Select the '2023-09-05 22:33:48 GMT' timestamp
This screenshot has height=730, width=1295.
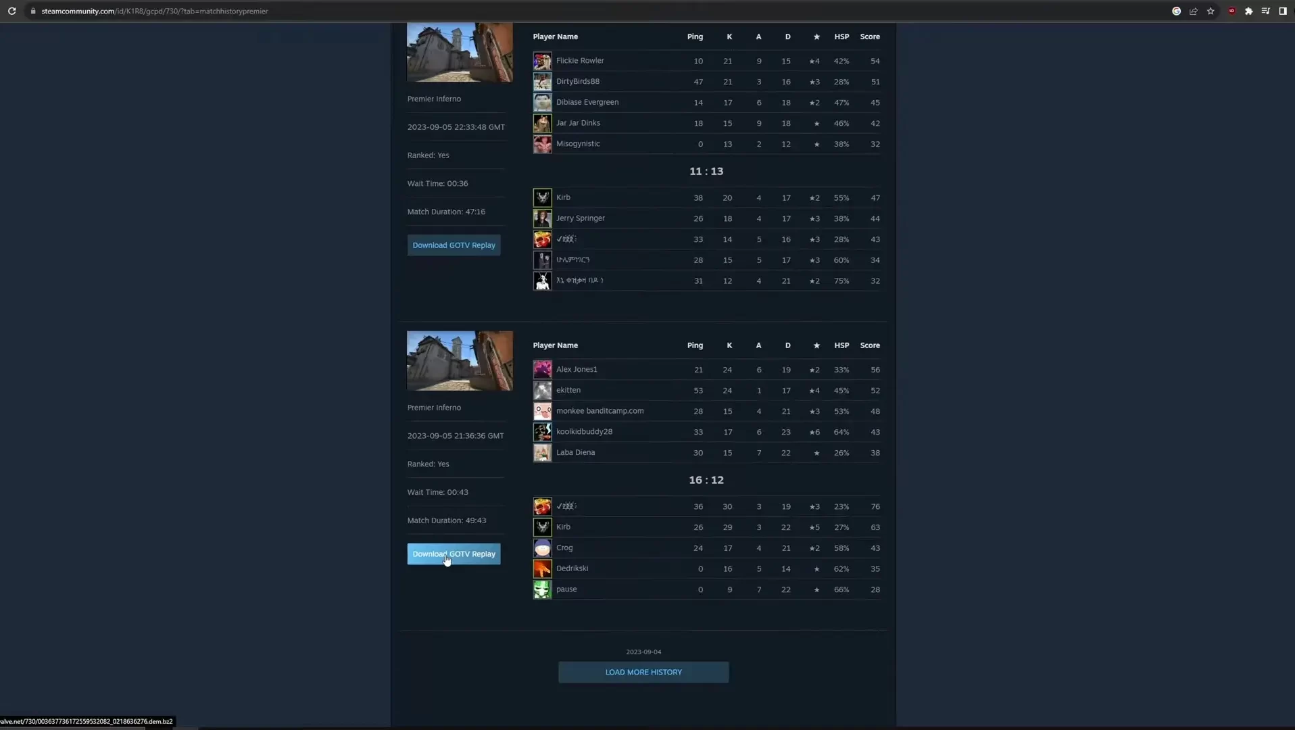click(x=456, y=127)
